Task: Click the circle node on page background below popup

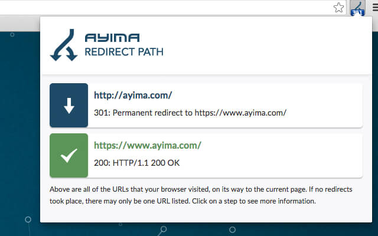Action: click(233, 230)
